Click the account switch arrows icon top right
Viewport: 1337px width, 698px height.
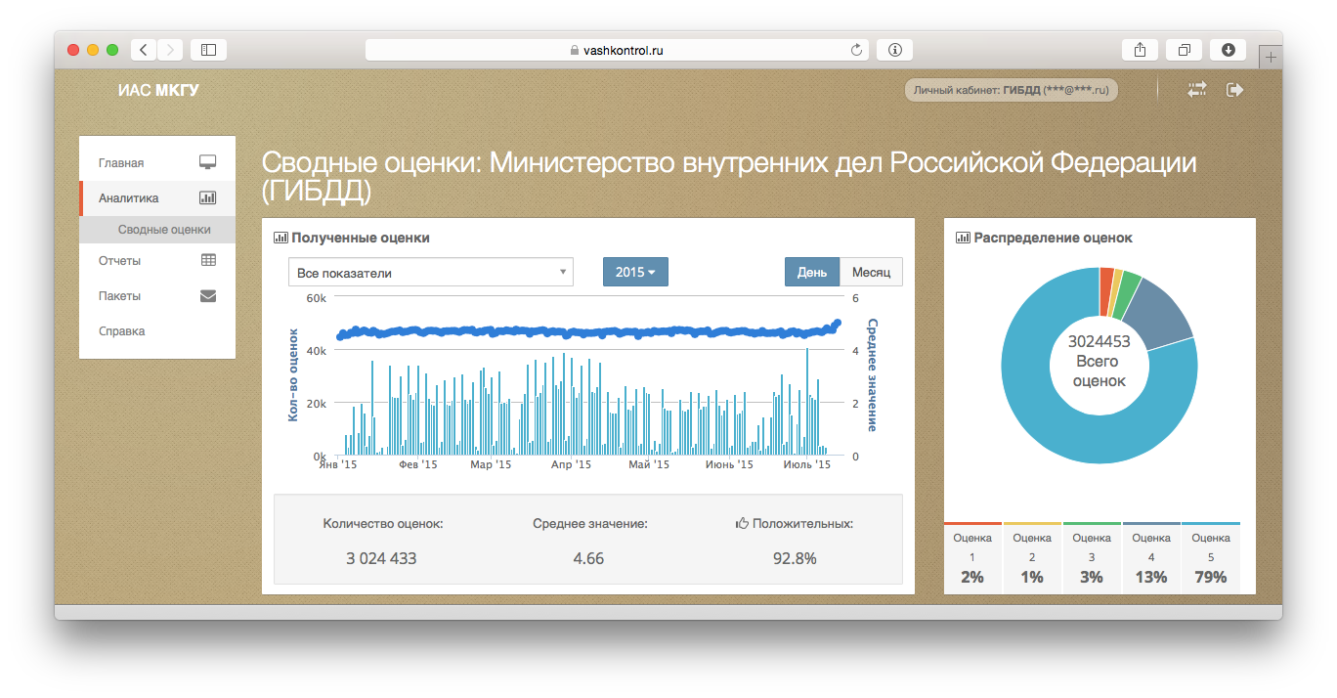1196,89
